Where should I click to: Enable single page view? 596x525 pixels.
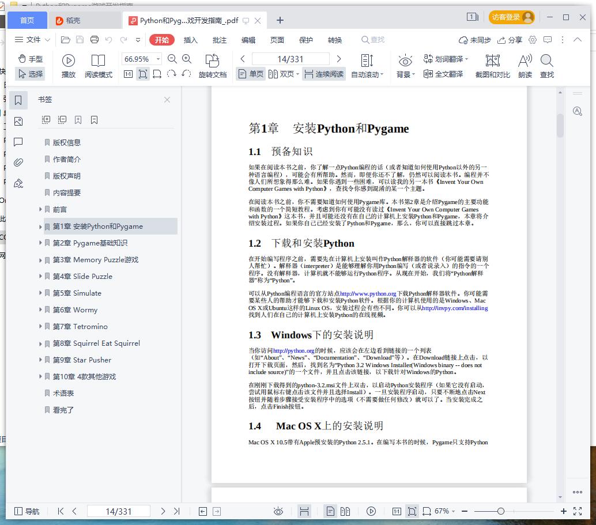point(251,74)
